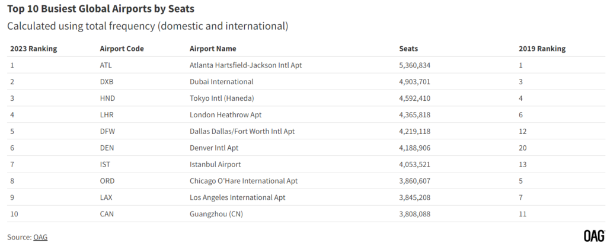Select the DEN airport code
607x246 pixels.
point(107,148)
